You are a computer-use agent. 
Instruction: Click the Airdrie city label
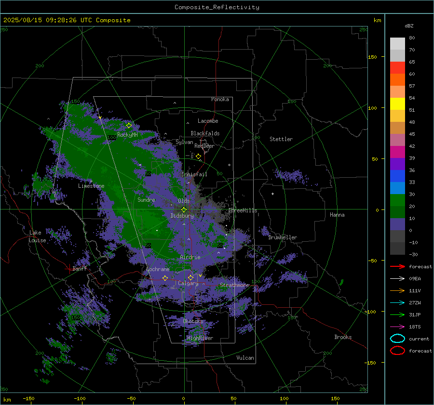(x=190, y=257)
